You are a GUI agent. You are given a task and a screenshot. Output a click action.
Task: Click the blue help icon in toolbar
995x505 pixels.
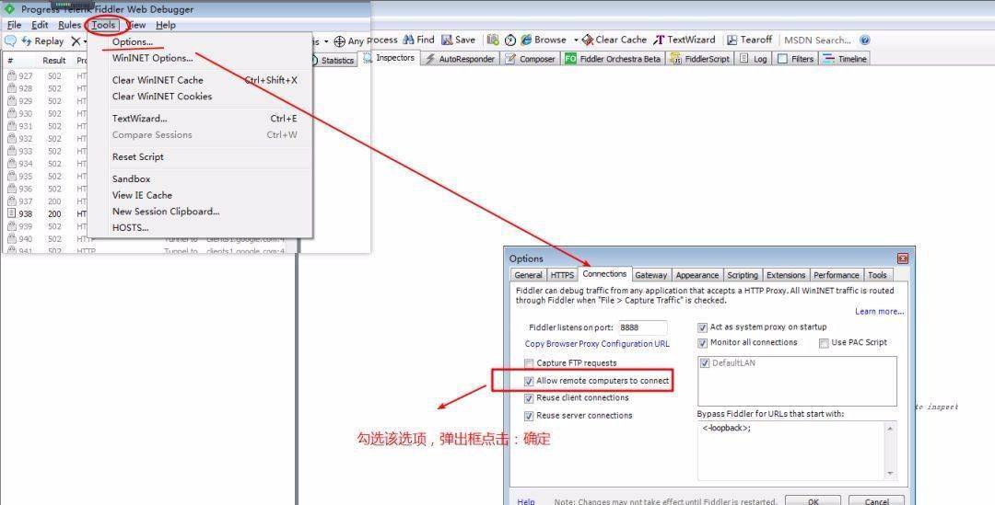pos(864,40)
